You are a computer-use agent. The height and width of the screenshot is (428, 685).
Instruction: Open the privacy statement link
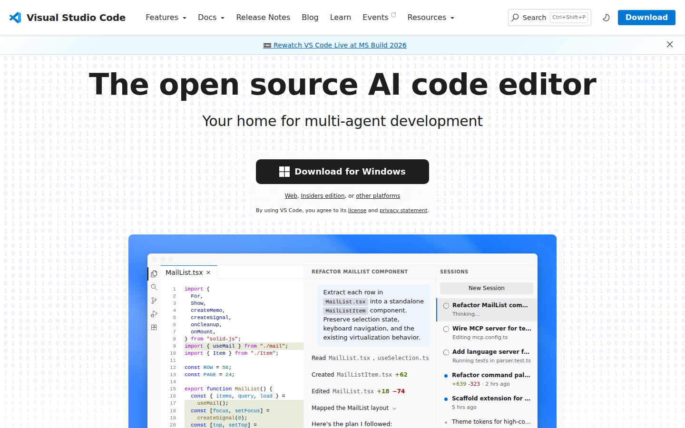pyautogui.click(x=403, y=210)
